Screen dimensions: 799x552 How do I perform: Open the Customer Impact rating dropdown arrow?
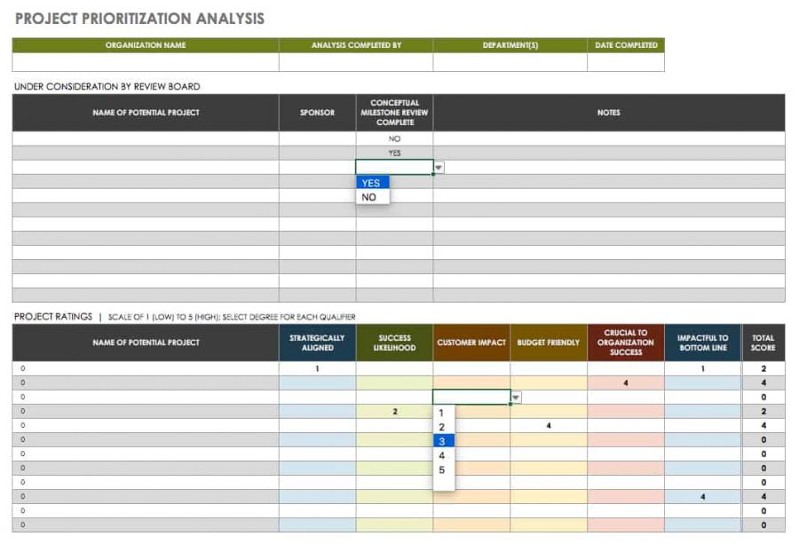(x=516, y=398)
